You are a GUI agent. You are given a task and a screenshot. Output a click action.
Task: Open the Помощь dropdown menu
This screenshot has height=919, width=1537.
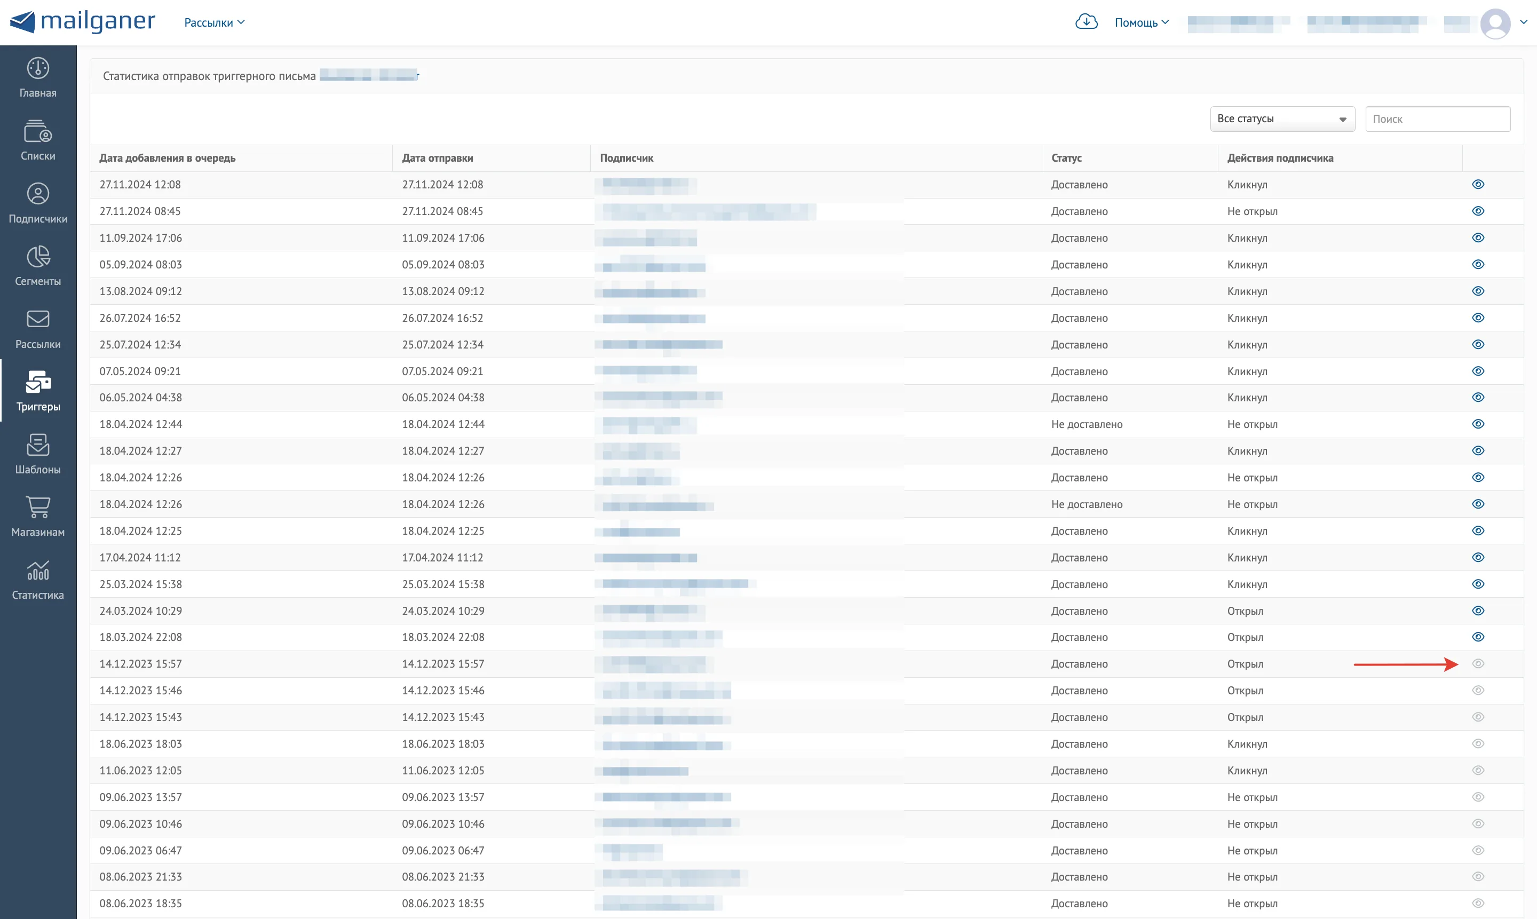(x=1142, y=23)
